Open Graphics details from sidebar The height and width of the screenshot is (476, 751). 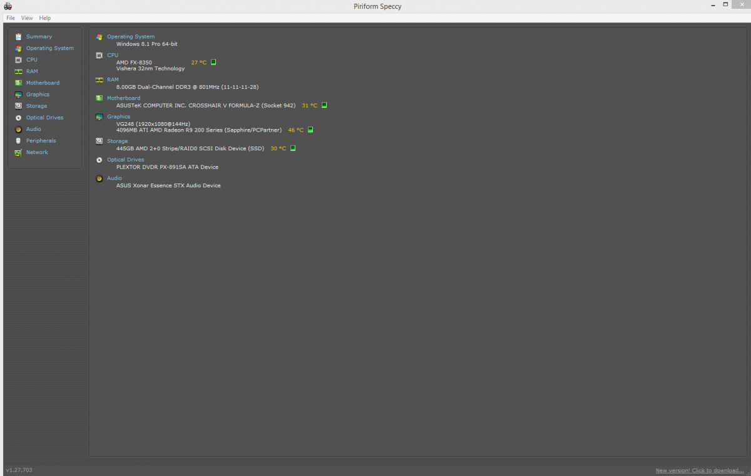pos(38,95)
